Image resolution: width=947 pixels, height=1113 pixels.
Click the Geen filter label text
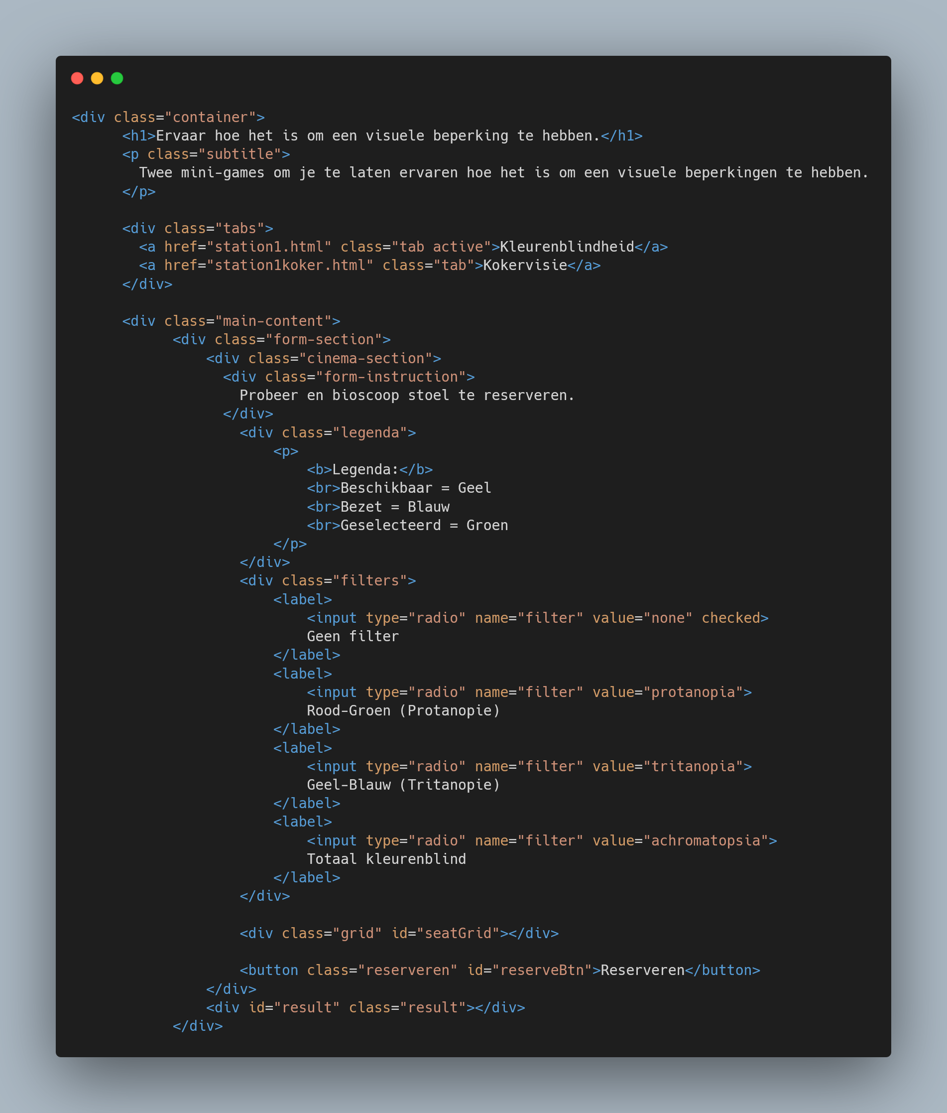(x=353, y=637)
